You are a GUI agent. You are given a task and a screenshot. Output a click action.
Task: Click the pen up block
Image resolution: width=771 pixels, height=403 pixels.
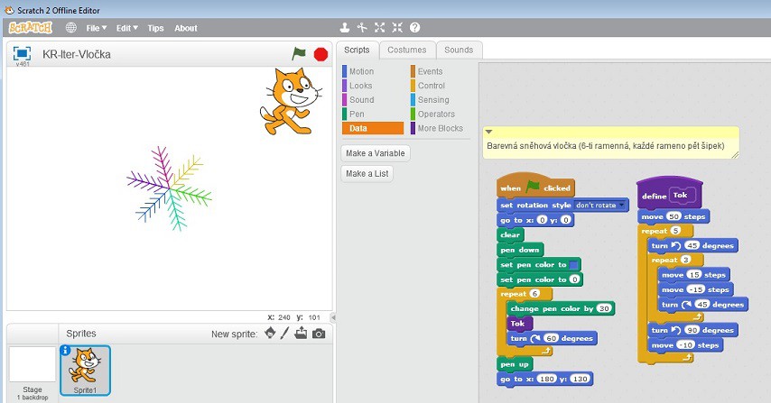515,364
